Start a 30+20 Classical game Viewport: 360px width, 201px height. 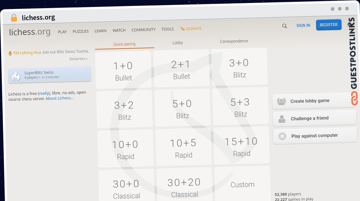[184, 184]
